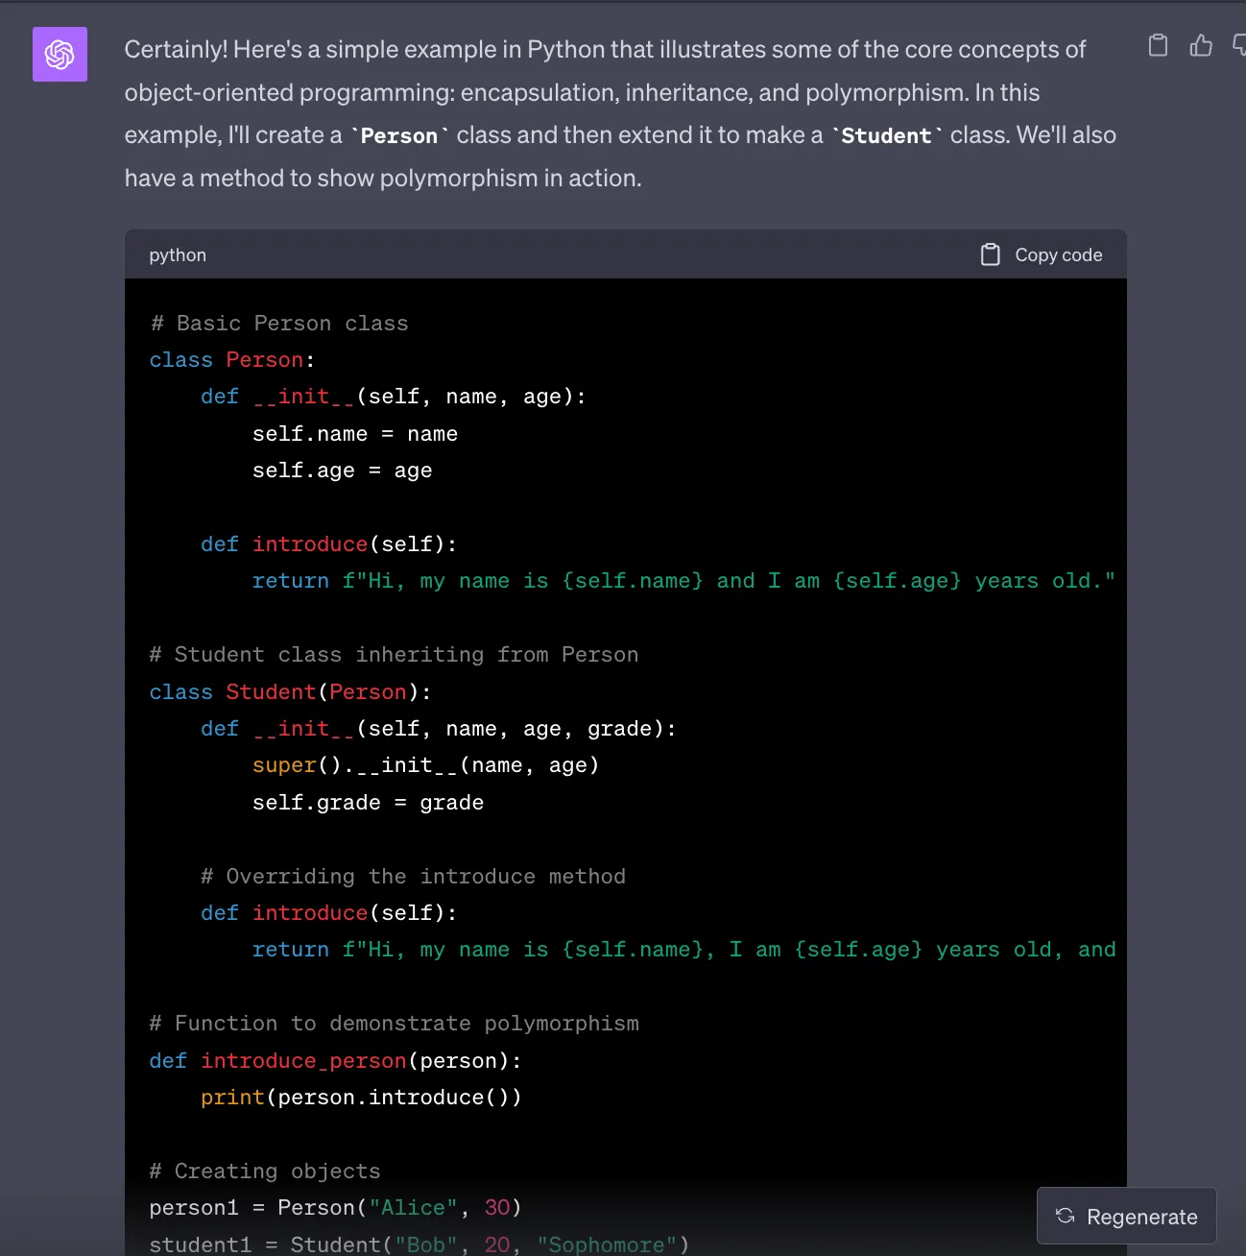
Task: Click the 'class Person:' line
Action: click(x=232, y=360)
